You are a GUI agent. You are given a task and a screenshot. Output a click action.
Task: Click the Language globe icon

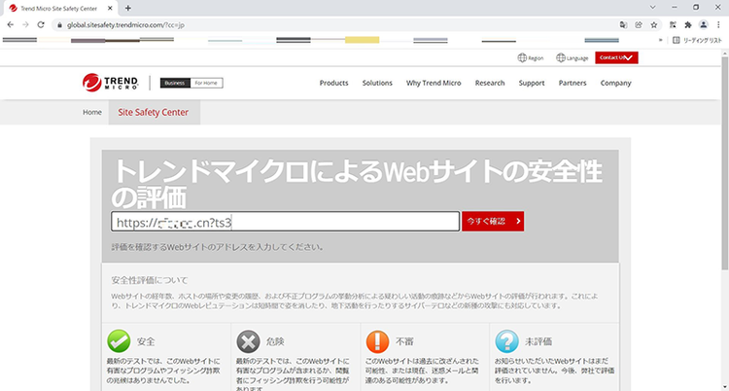[561, 57]
